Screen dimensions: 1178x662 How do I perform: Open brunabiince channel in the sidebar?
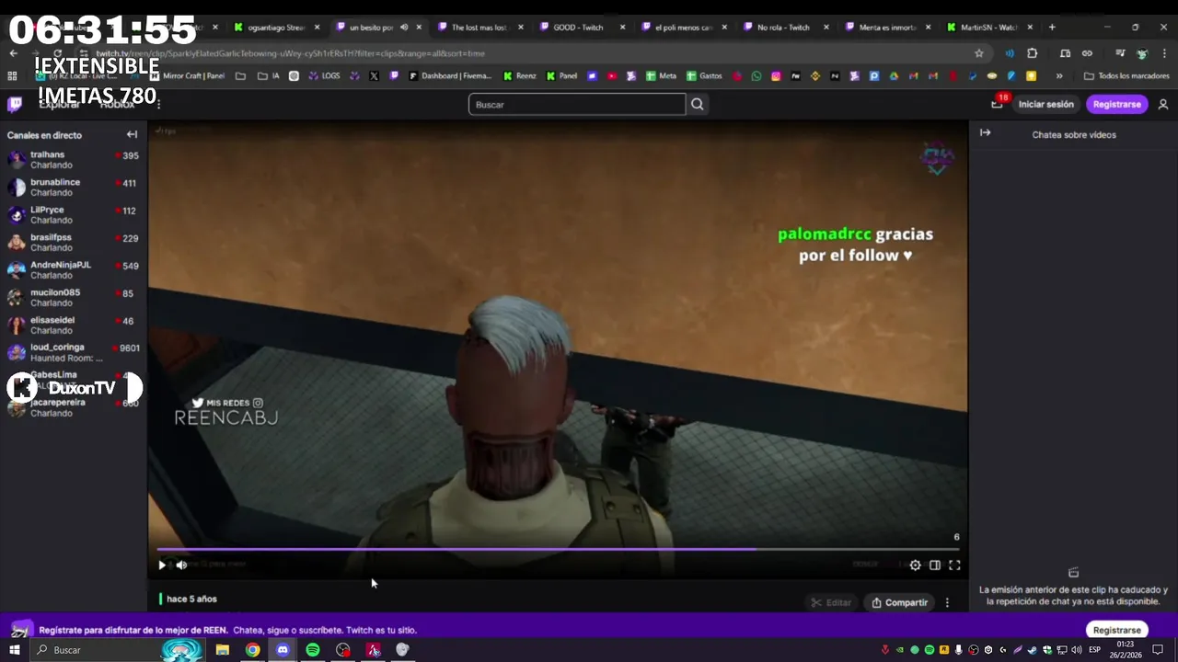pyautogui.click(x=74, y=188)
